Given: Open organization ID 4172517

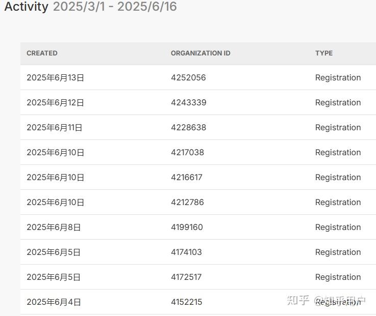Looking at the screenshot, I should [x=186, y=277].
